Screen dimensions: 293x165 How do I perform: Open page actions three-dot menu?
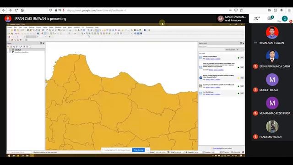pos(231,10)
